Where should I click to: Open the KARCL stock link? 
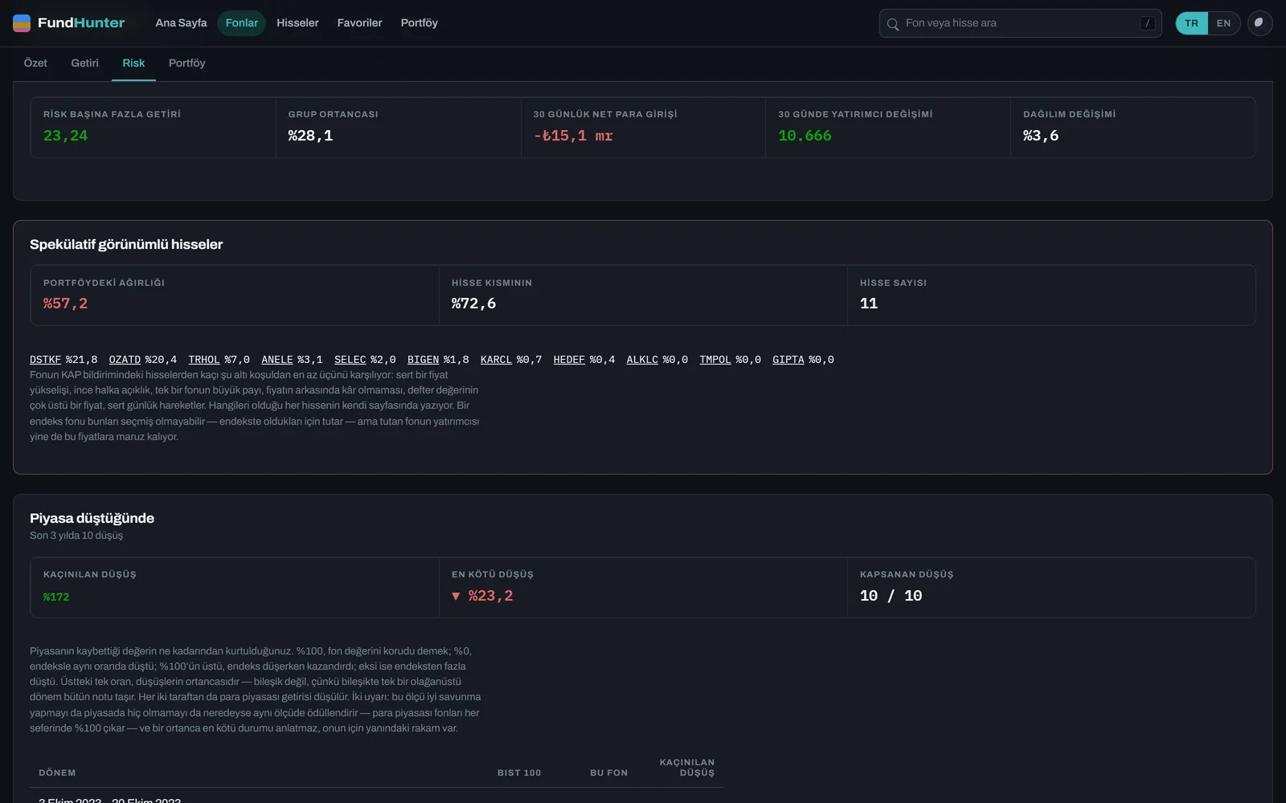tap(496, 360)
